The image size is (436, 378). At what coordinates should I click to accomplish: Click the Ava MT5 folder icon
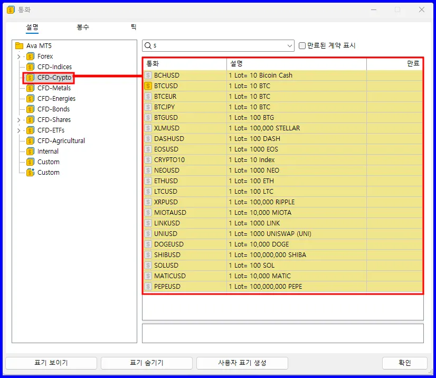coord(19,45)
